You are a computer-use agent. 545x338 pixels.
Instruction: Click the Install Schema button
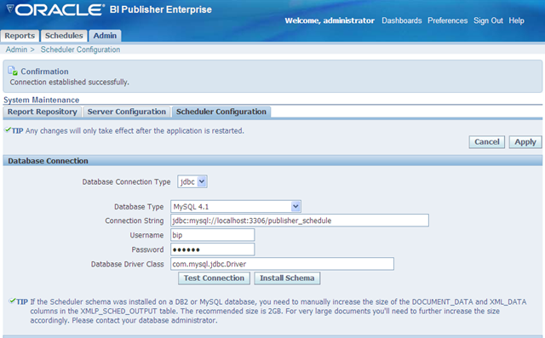tap(287, 278)
